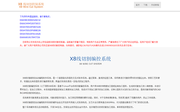180x112 pixels.
Task: Select serial number D665BC8006526E32
Action: pos(30,20)
